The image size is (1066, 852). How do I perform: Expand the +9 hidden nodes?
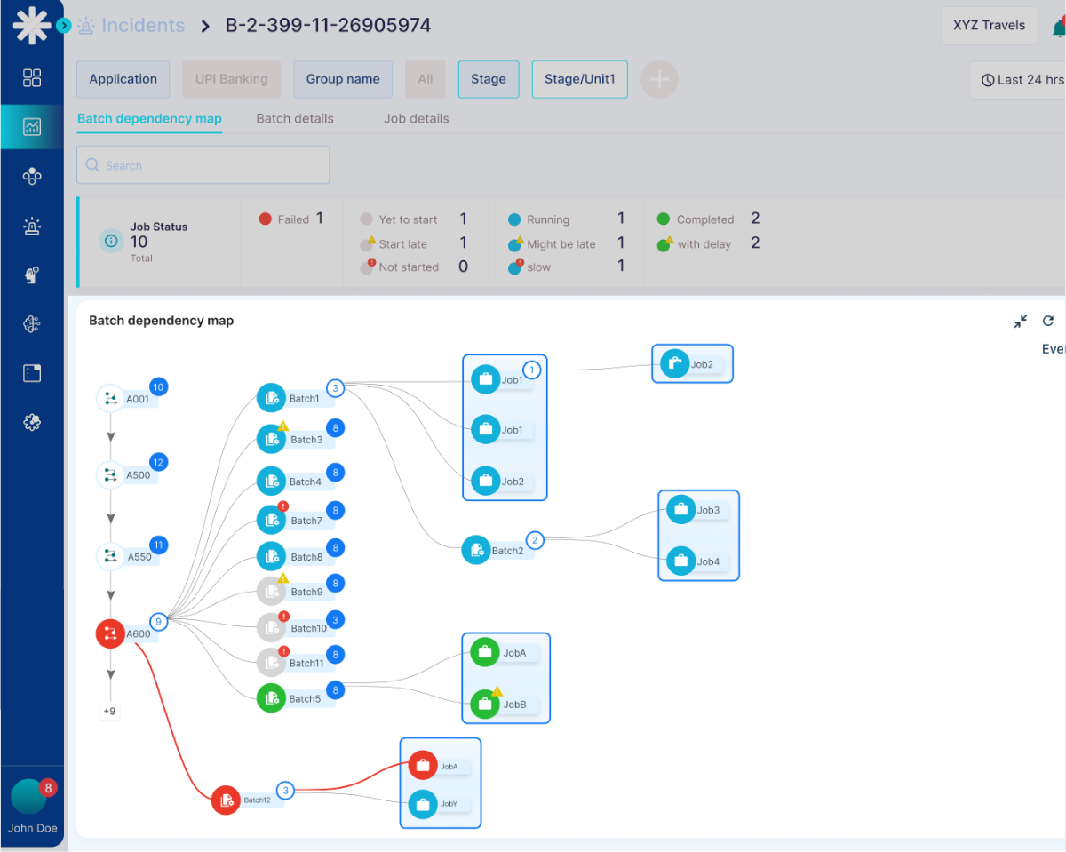pos(110,711)
